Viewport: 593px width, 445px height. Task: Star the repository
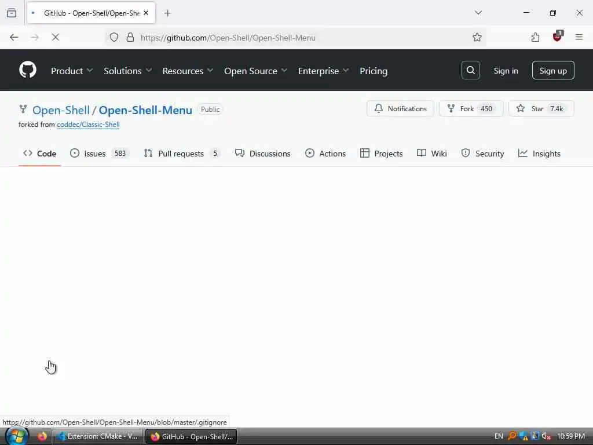tap(541, 108)
